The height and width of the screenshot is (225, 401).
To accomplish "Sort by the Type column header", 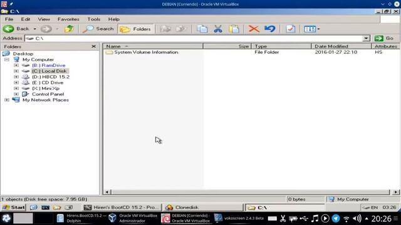I will pyautogui.click(x=281, y=46).
